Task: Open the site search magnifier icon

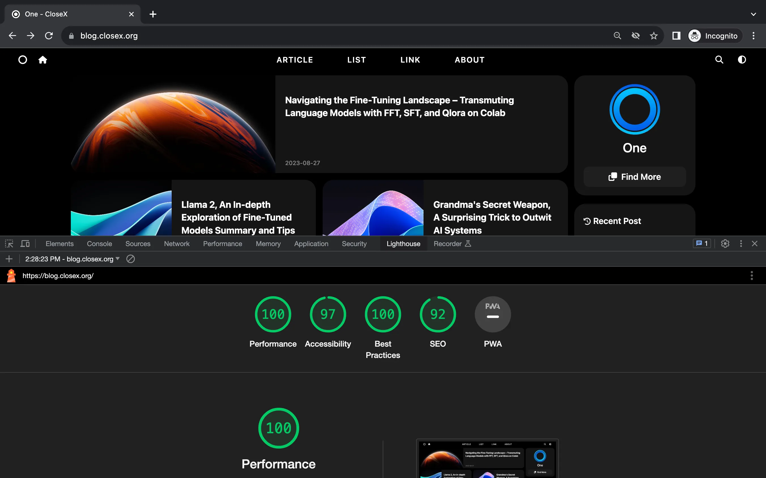Action: [x=719, y=60]
